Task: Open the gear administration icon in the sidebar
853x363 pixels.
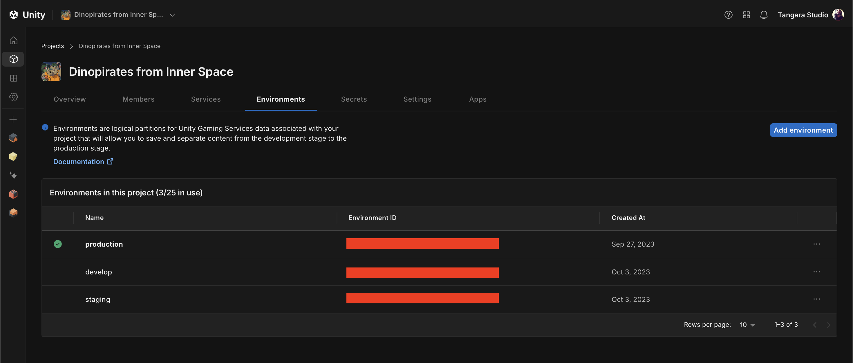Action: [14, 97]
